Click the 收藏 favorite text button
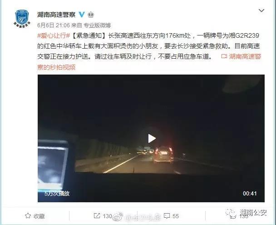The height and width of the screenshot is (225, 276). coord(39,216)
